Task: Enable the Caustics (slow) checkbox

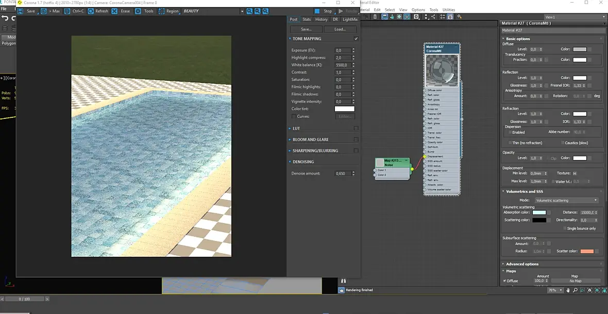Action: click(563, 143)
